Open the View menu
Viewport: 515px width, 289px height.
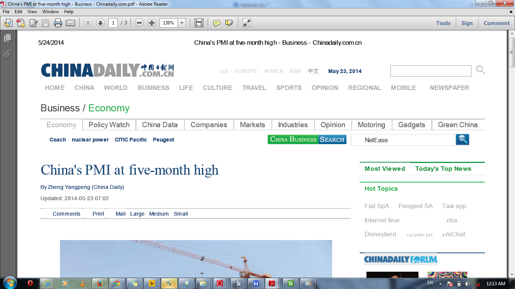32,12
